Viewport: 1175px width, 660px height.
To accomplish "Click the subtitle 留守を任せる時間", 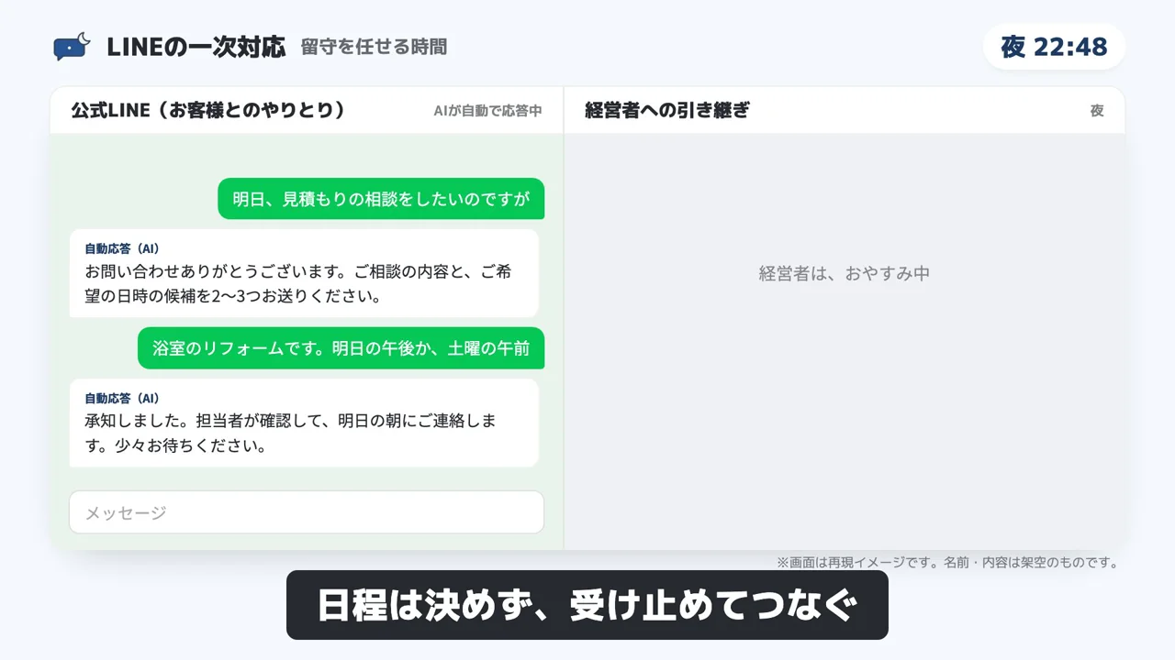I will [375, 47].
